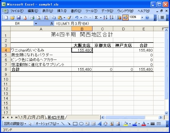Expand font color options arrow
The height and width of the screenshot is (133, 170).
[148, 124]
